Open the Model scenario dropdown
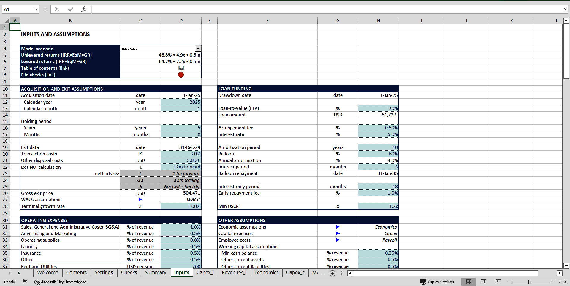 198,48
